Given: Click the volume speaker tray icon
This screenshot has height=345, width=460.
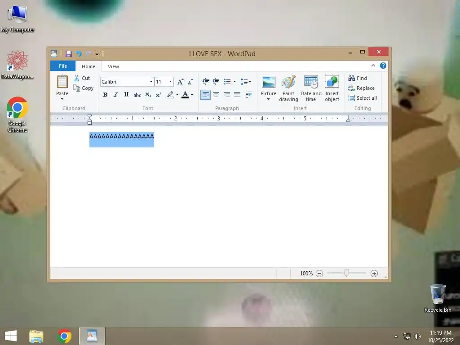Looking at the screenshot, I should point(417,336).
